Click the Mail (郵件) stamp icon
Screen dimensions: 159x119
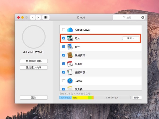(70, 47)
